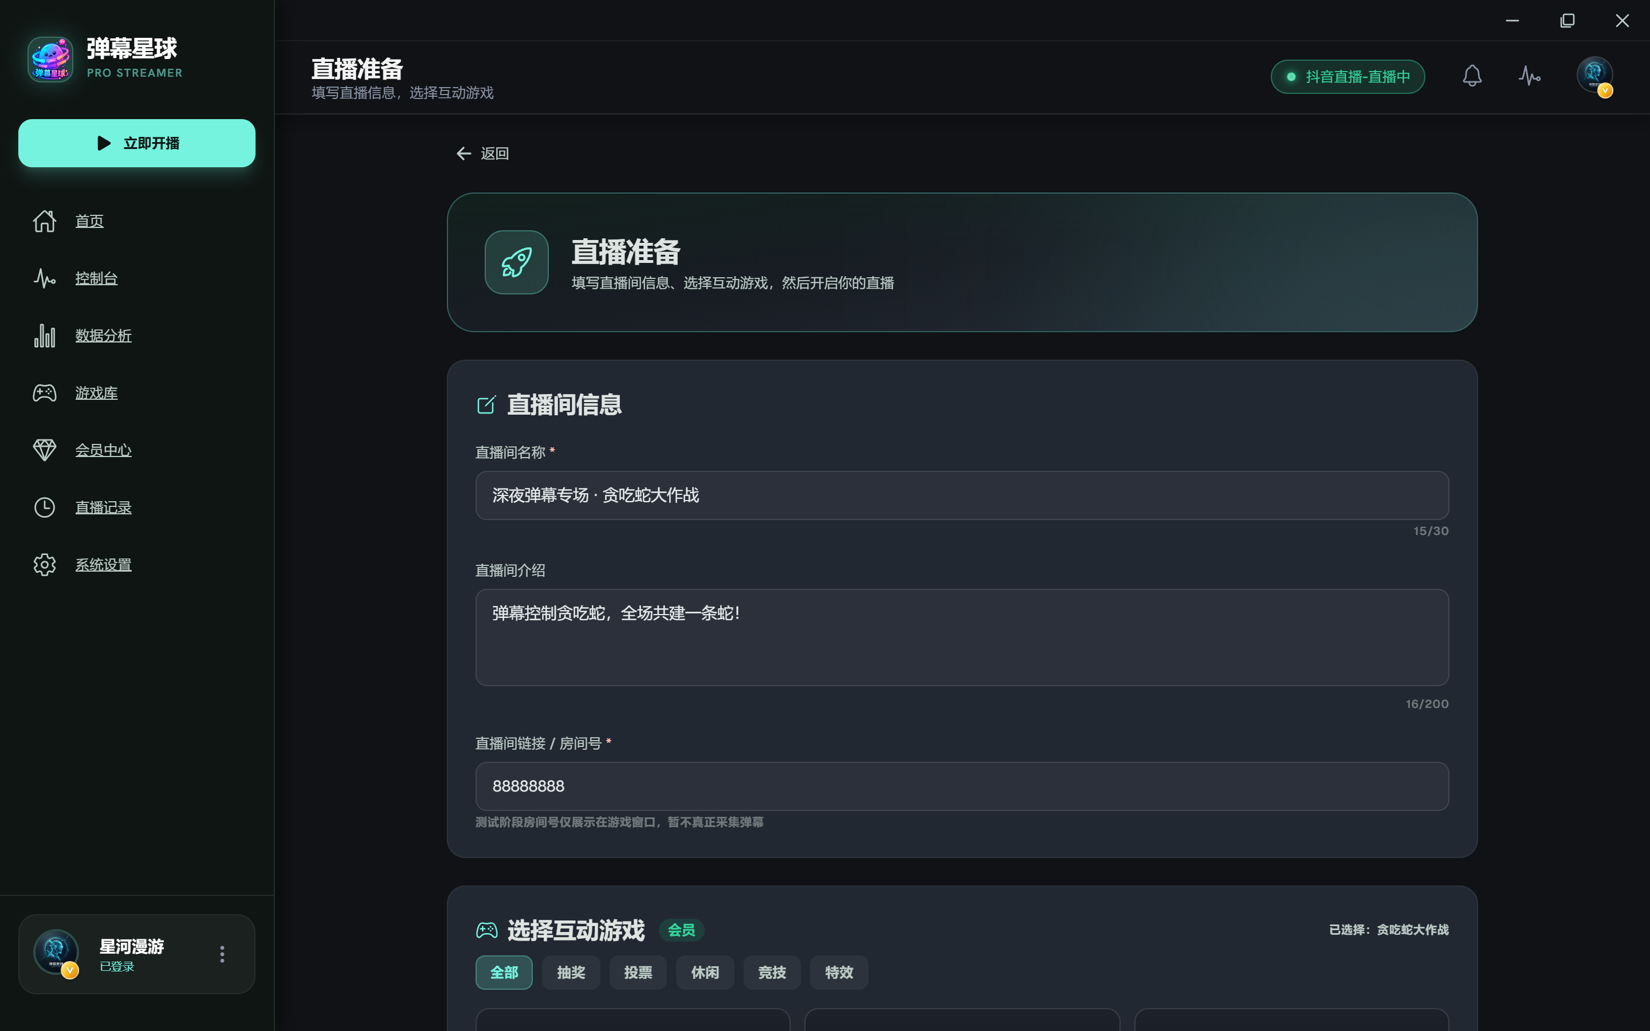Select the 全部 game filter tab
The height and width of the screenshot is (1031, 1650).
click(504, 973)
